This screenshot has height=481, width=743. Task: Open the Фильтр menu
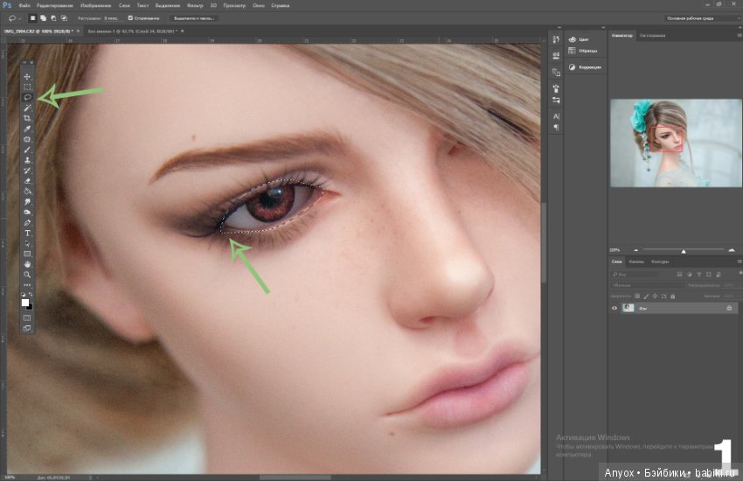[x=195, y=6]
